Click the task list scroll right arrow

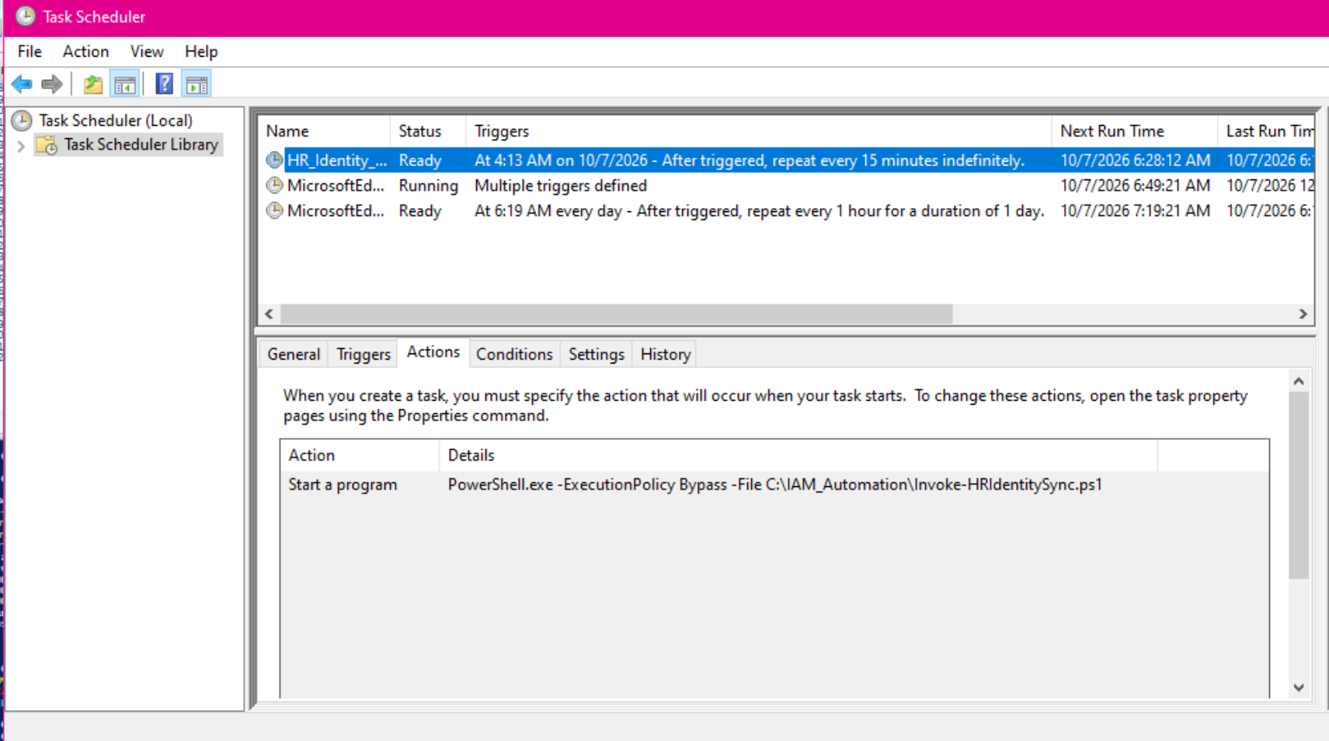pos(1303,314)
